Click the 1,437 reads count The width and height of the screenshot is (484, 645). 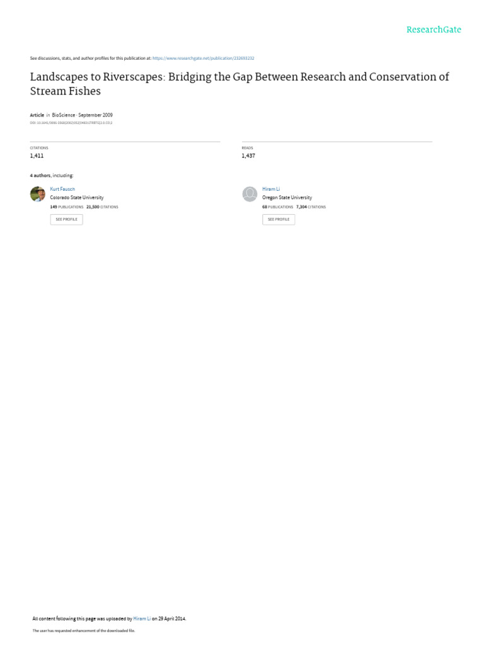tap(248, 156)
